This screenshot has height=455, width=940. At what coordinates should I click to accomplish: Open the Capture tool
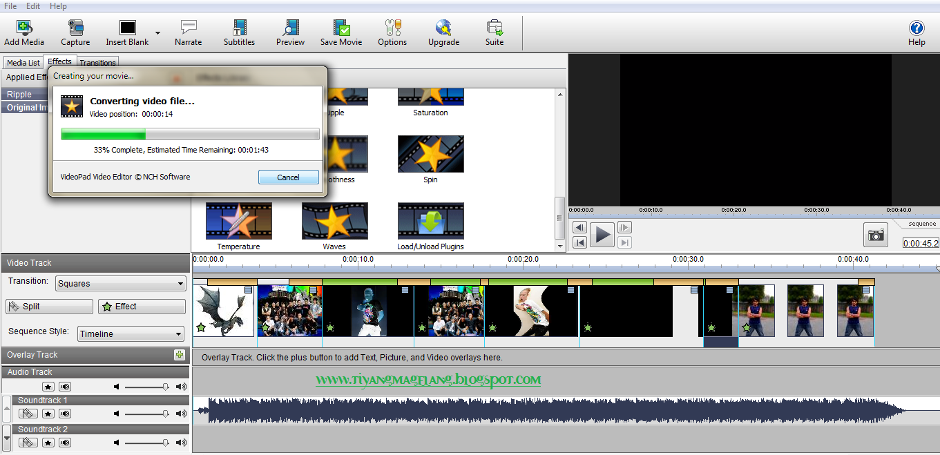(75, 32)
